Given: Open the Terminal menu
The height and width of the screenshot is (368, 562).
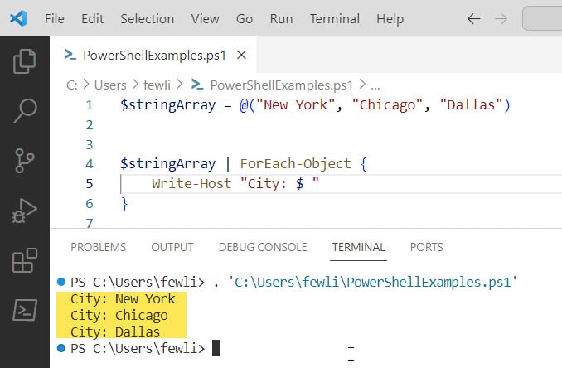Looking at the screenshot, I should click(335, 18).
